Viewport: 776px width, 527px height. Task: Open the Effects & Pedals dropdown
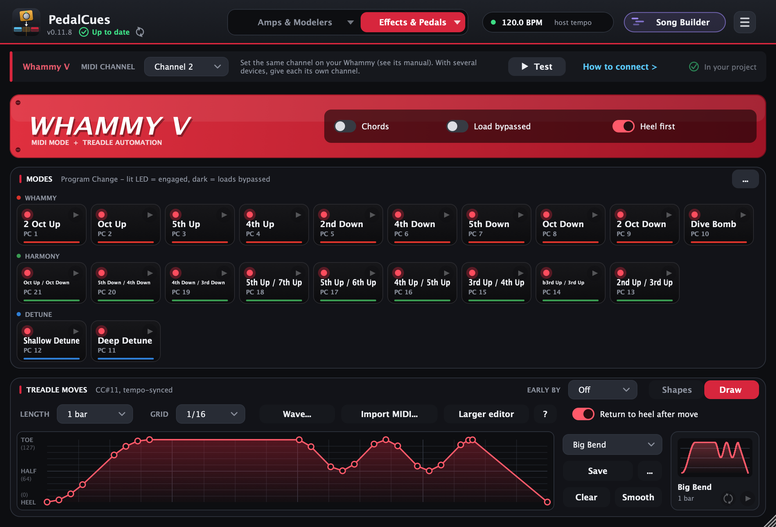(x=413, y=23)
